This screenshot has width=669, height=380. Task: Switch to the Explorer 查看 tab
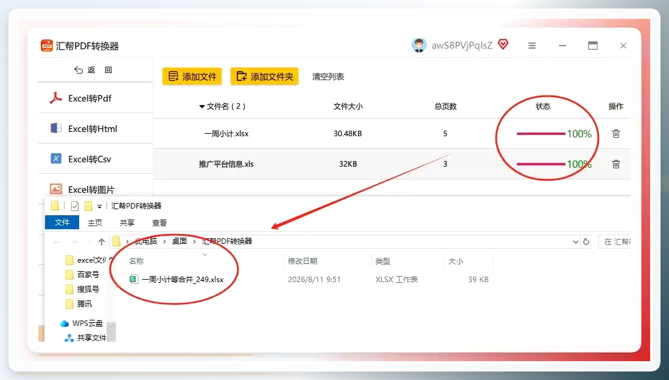coord(159,223)
